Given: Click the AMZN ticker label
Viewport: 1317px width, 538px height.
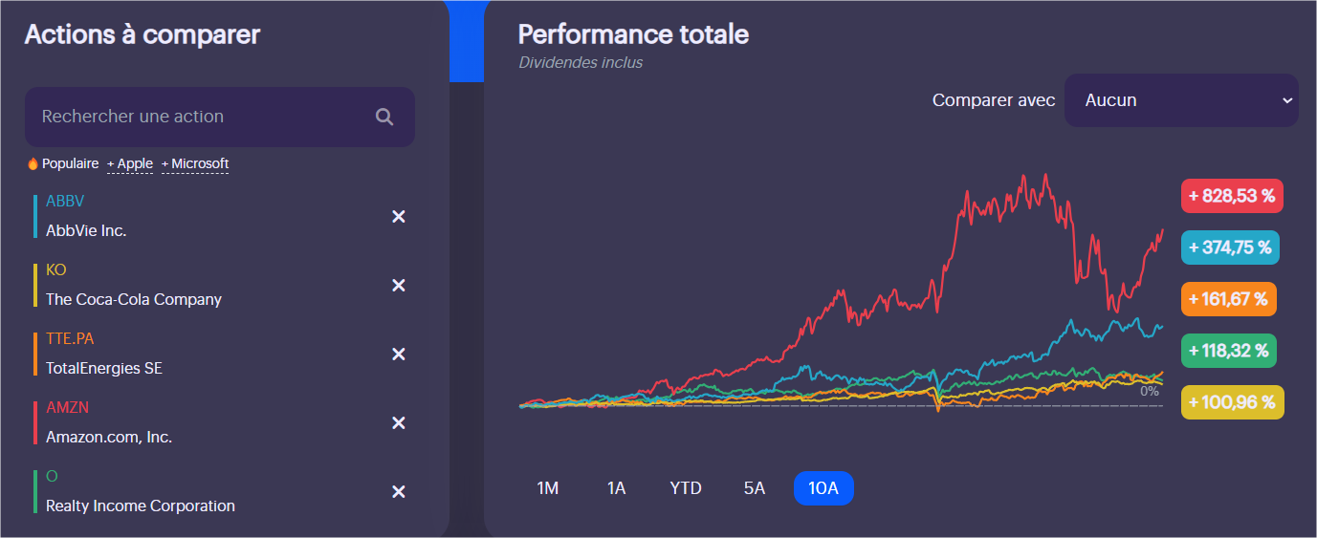Looking at the screenshot, I should point(66,408).
